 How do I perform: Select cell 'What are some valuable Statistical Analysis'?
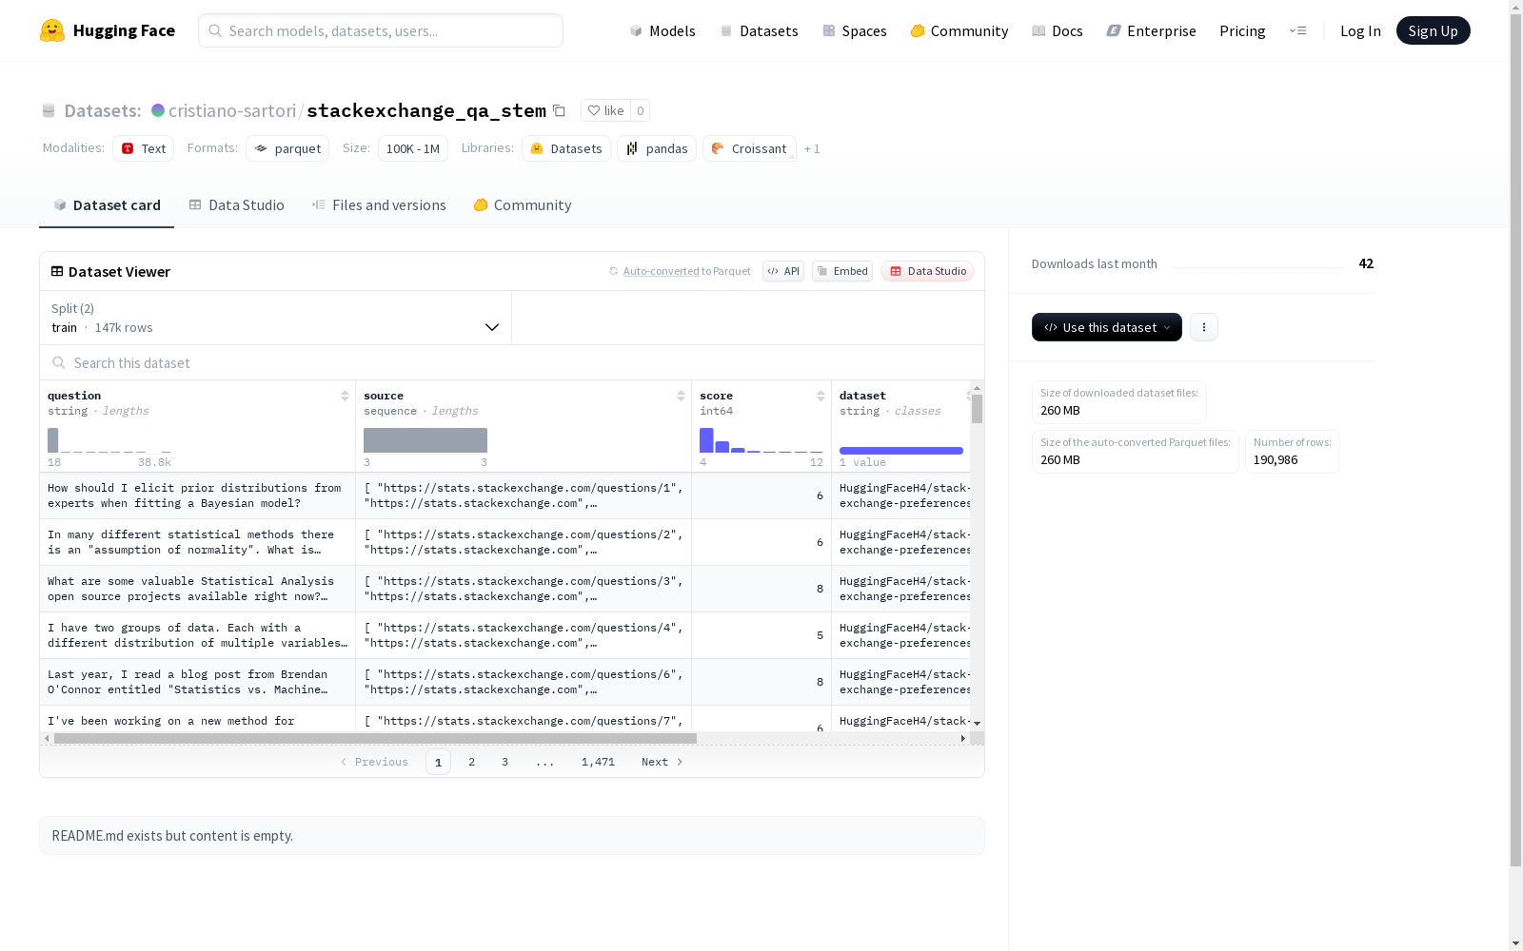click(197, 589)
